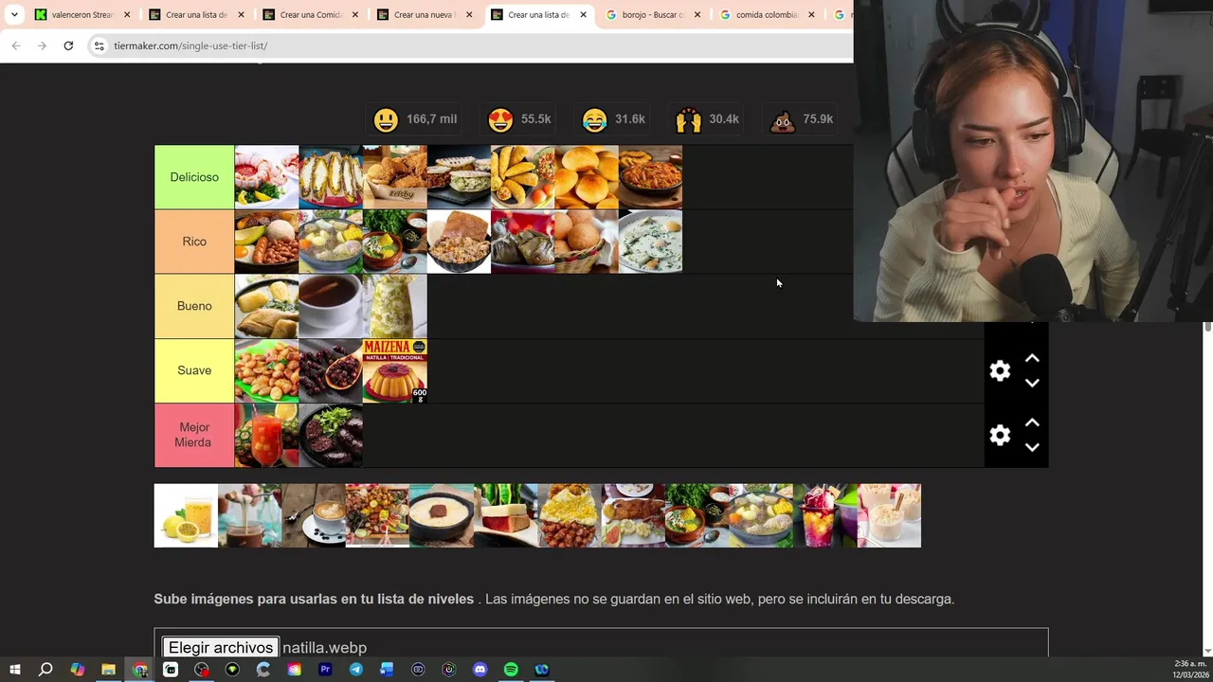This screenshot has height=682, width=1213.
Task: Move the Mejor Mierda row up
Action: coord(1032,423)
